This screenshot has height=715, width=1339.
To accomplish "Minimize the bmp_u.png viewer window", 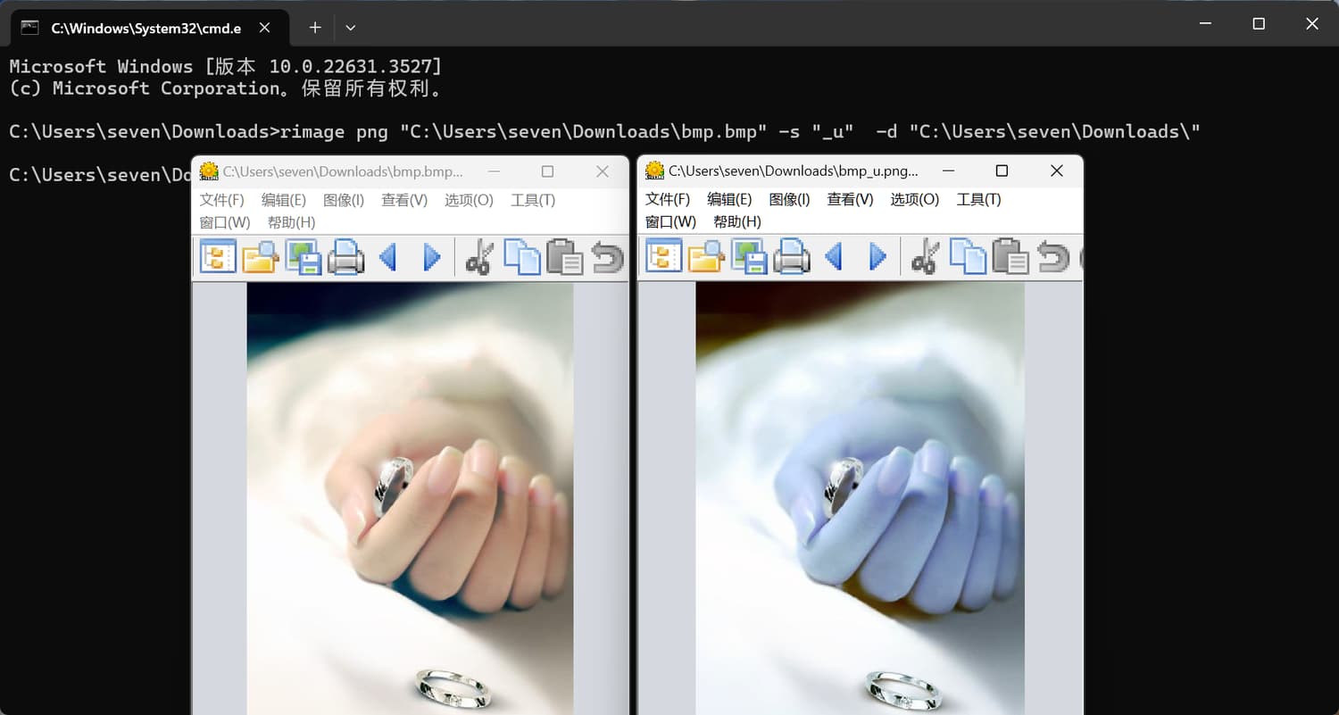I will pos(948,170).
